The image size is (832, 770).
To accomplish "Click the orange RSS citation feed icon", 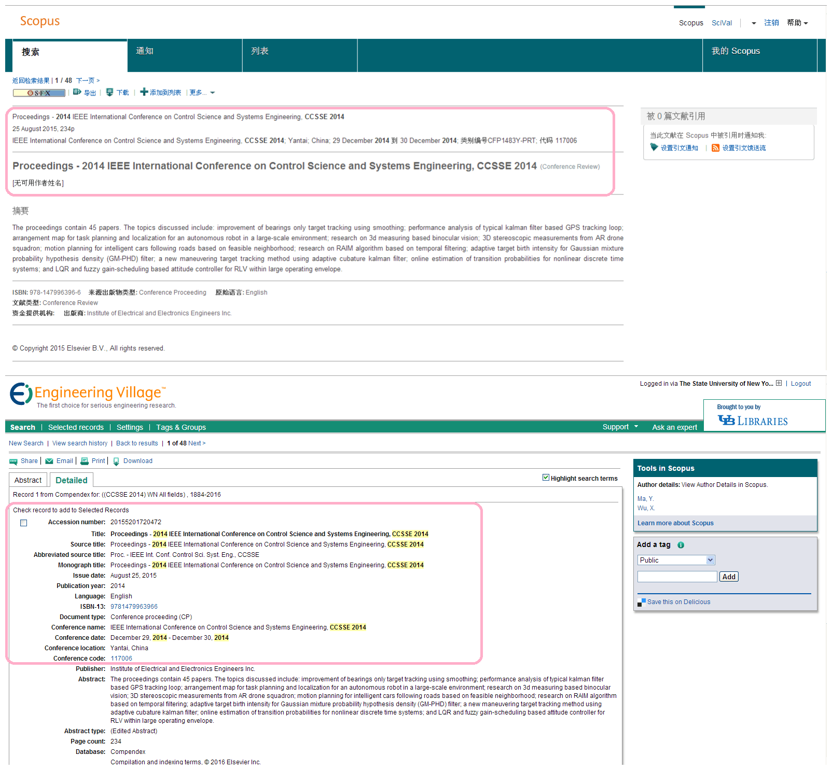I will 715,148.
